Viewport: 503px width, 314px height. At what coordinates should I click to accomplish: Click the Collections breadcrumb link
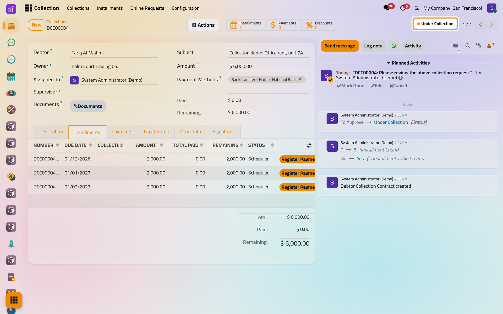point(57,22)
